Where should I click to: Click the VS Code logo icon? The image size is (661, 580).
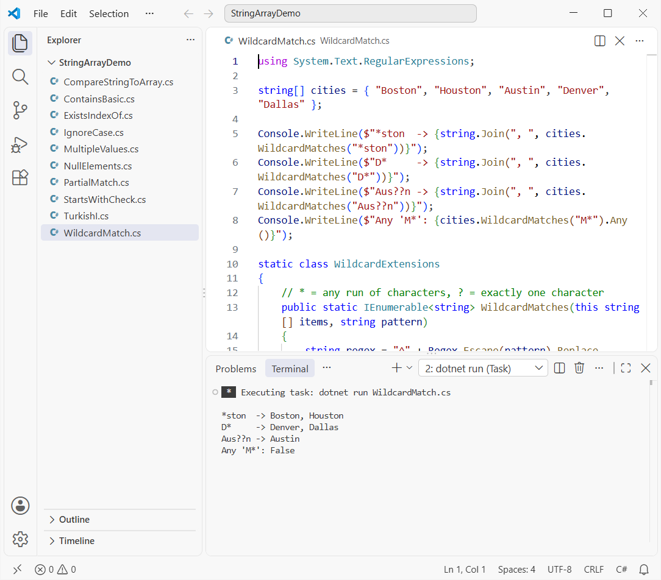click(14, 13)
